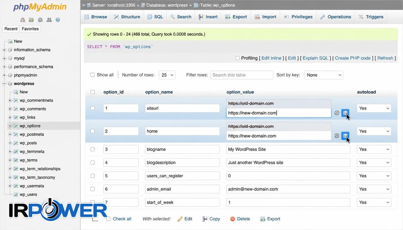Open the wp_posts table icon
The image size is (403, 230).
(x=16, y=143)
